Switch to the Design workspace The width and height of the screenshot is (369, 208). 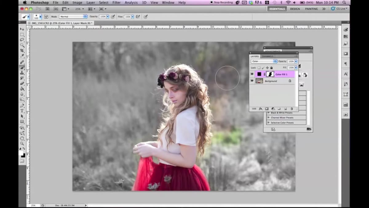(295, 9)
